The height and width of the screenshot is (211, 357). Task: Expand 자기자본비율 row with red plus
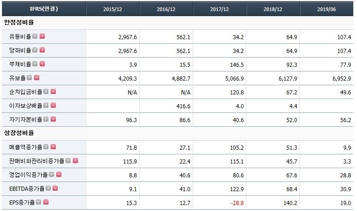pos(54,119)
